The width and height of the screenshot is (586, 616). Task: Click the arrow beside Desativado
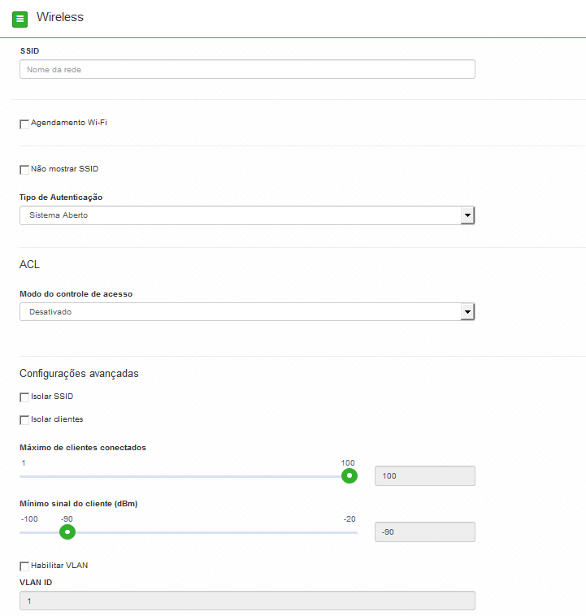[467, 312]
